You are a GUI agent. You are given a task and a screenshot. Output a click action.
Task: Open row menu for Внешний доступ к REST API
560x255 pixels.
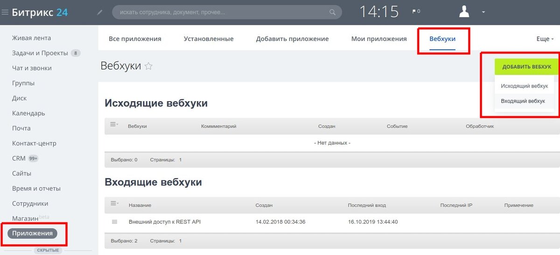[x=114, y=222]
